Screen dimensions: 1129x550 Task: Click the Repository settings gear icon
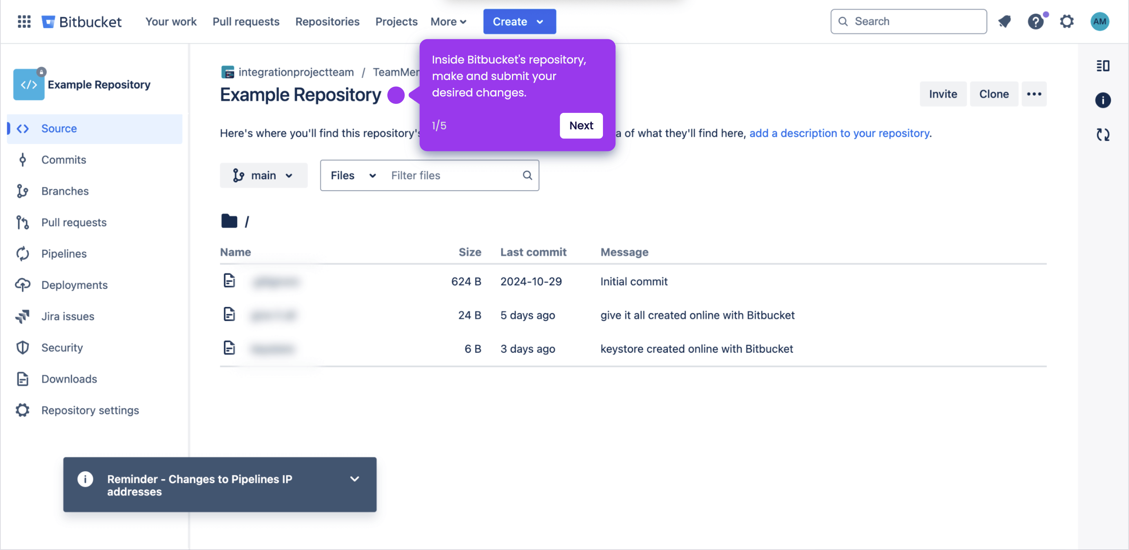(22, 410)
